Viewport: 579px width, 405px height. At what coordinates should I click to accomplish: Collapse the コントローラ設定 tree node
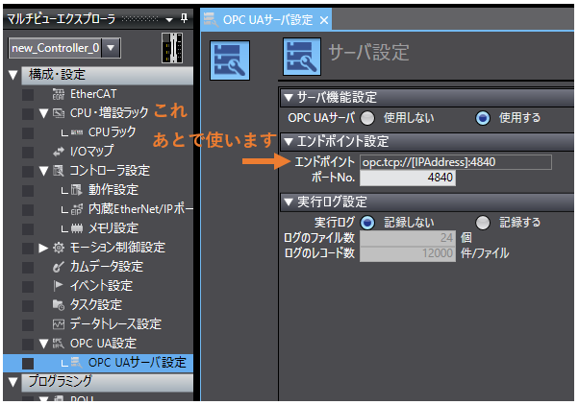(43, 171)
